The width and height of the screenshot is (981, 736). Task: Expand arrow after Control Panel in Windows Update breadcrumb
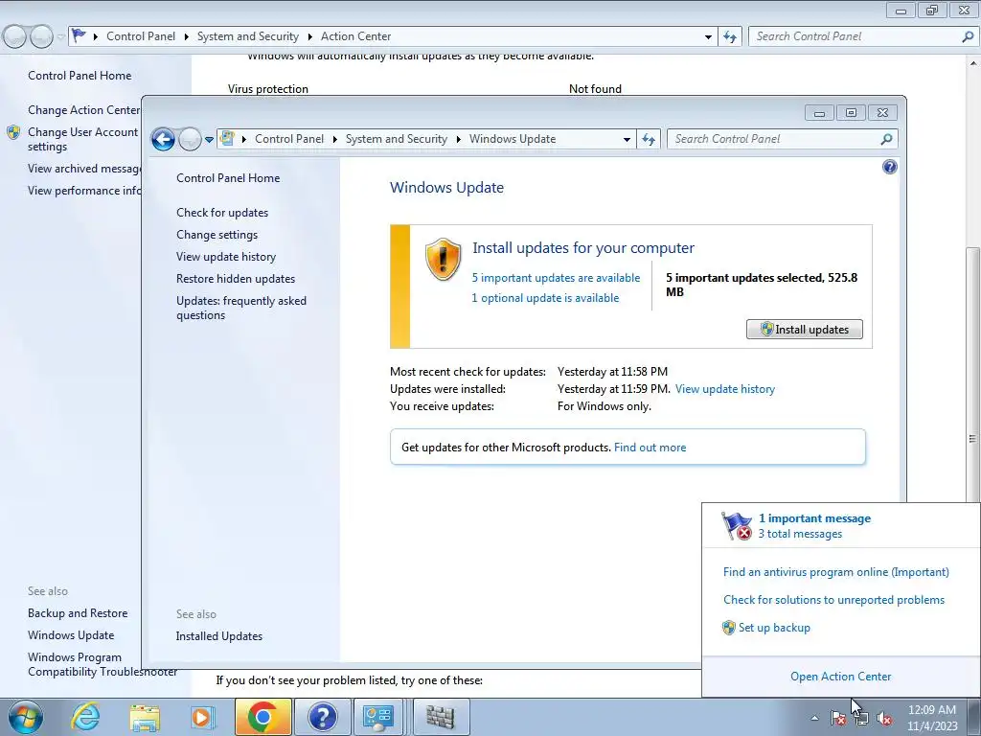coord(334,139)
